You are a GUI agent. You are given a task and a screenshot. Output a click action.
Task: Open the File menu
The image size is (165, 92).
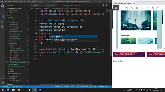tap(6, 2)
